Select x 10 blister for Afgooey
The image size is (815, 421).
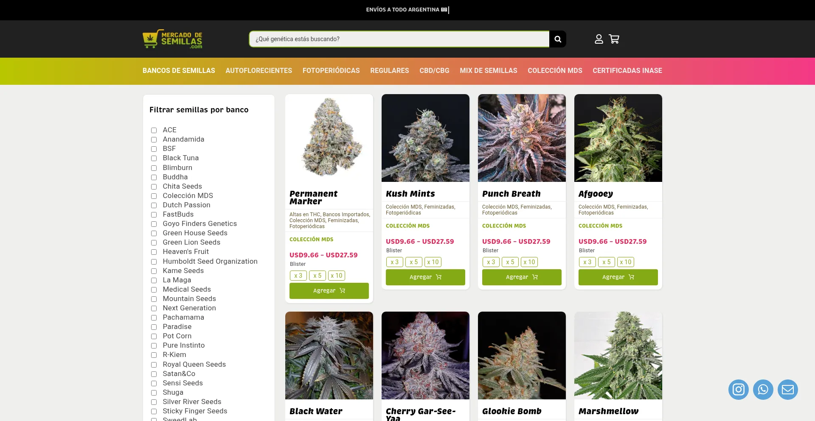(x=626, y=262)
